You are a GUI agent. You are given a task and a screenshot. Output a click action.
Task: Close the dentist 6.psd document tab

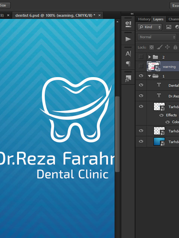tap(100, 15)
